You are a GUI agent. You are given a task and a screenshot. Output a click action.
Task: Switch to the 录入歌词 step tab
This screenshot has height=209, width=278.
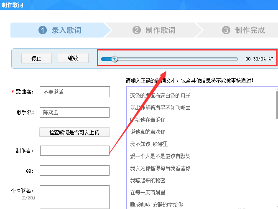tap(60, 30)
